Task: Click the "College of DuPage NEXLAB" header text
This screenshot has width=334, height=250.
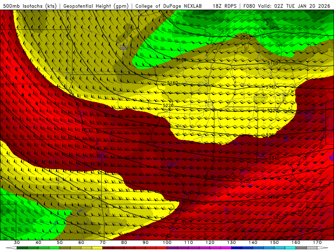Action: 169,6
